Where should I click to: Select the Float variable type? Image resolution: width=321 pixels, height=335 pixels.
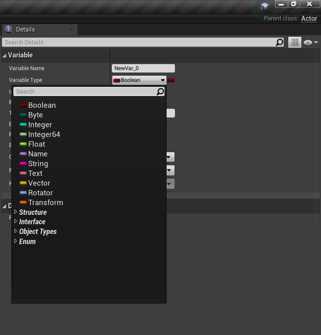(36, 144)
